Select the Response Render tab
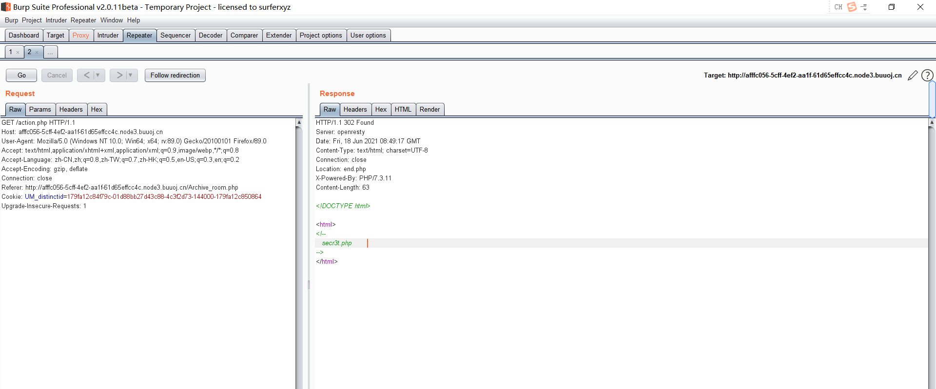Image resolution: width=936 pixels, height=389 pixels. point(430,109)
